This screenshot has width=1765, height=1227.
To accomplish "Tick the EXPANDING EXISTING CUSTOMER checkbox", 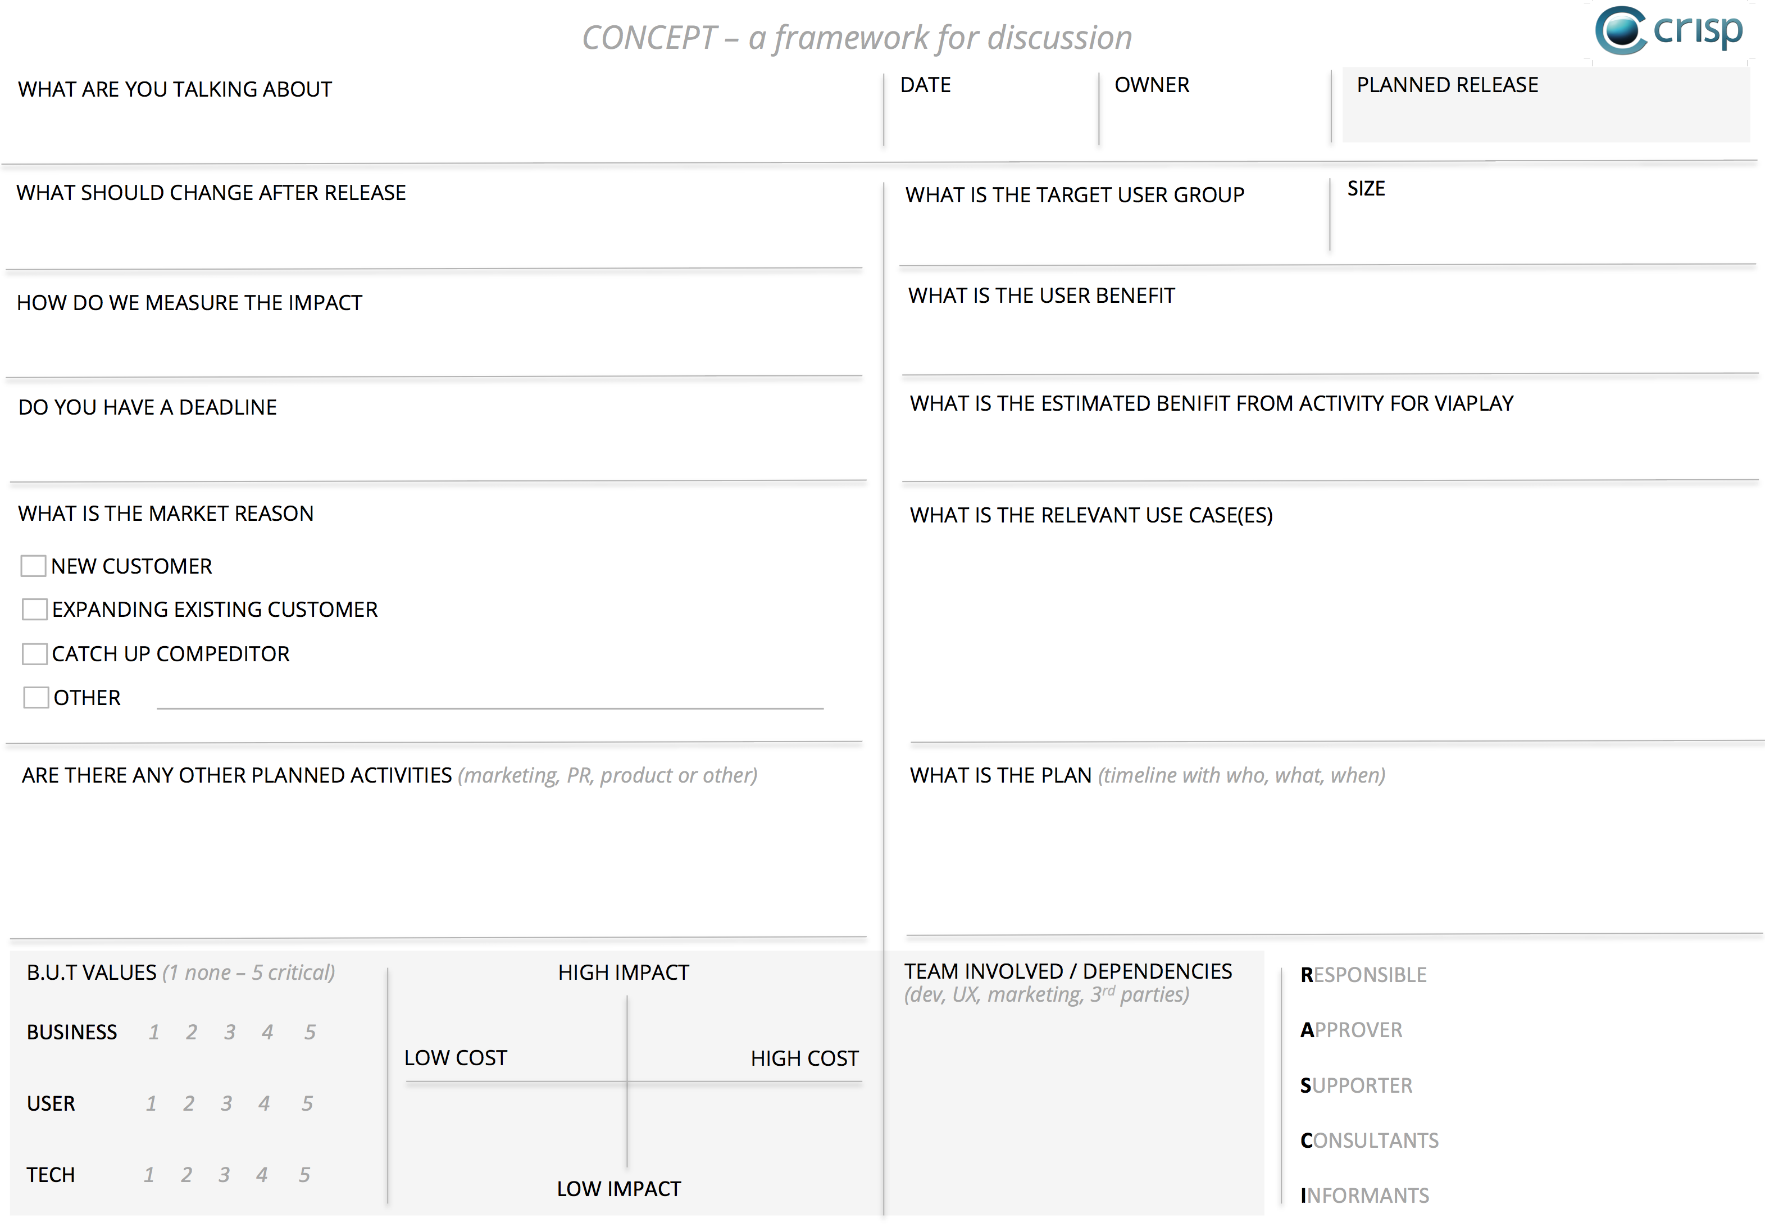I will point(35,610).
